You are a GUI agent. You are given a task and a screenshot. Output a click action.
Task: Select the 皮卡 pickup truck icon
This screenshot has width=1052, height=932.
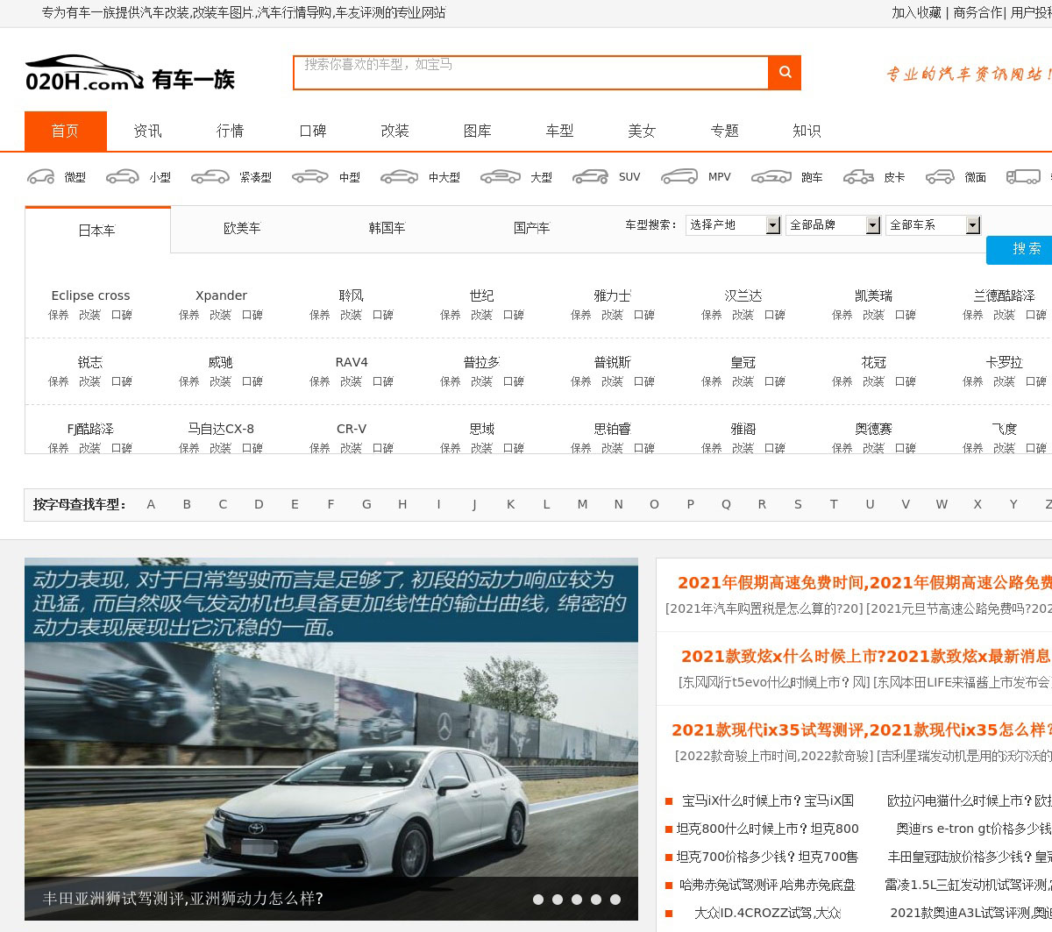click(858, 177)
